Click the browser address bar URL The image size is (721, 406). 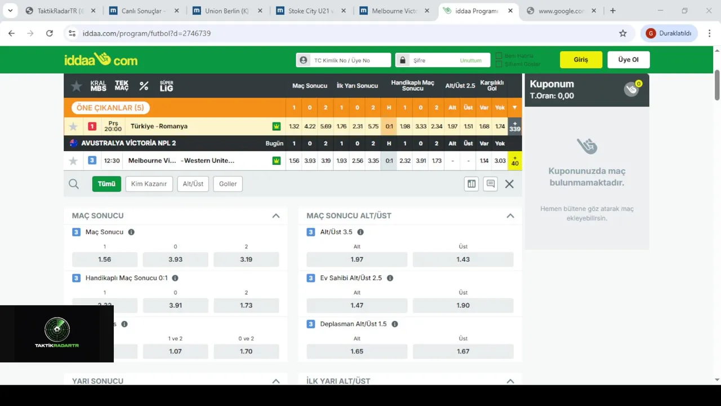tap(146, 33)
